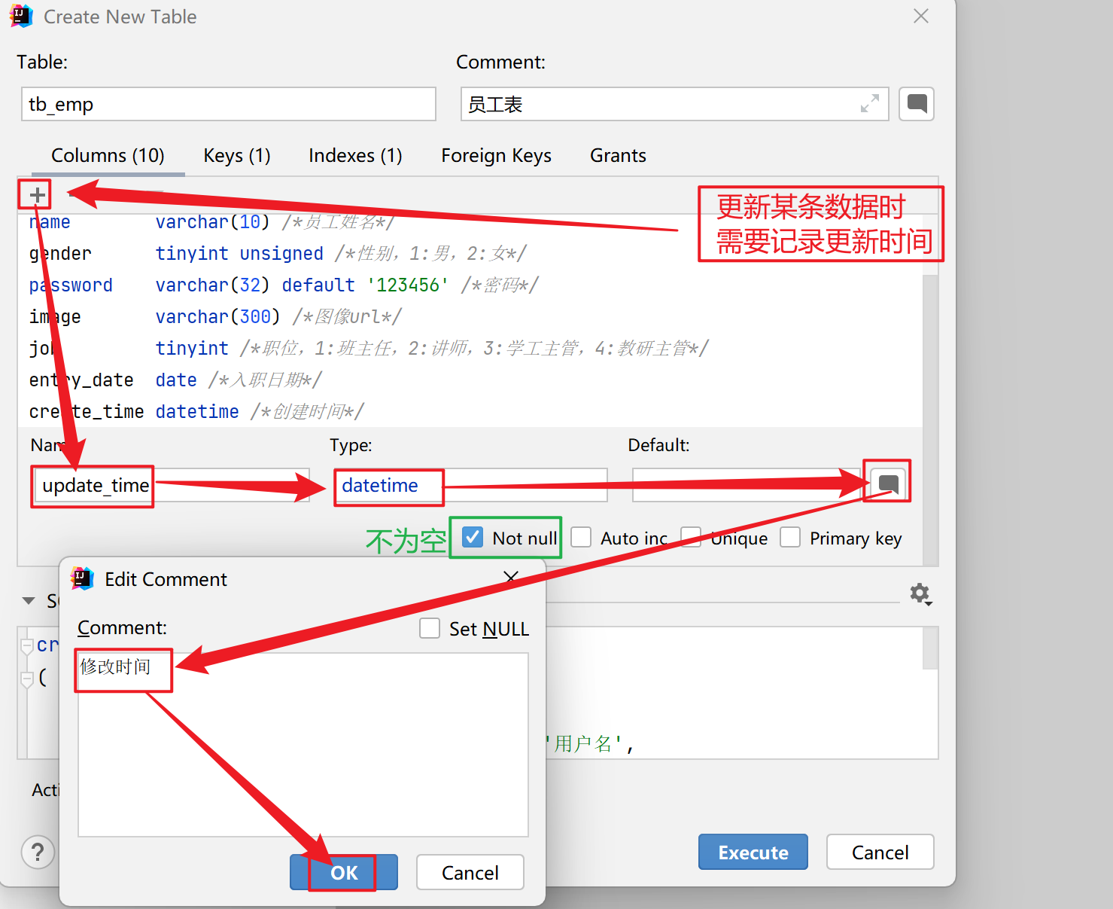Close the Create New Table dialog
This screenshot has width=1113, height=909.
point(921,17)
